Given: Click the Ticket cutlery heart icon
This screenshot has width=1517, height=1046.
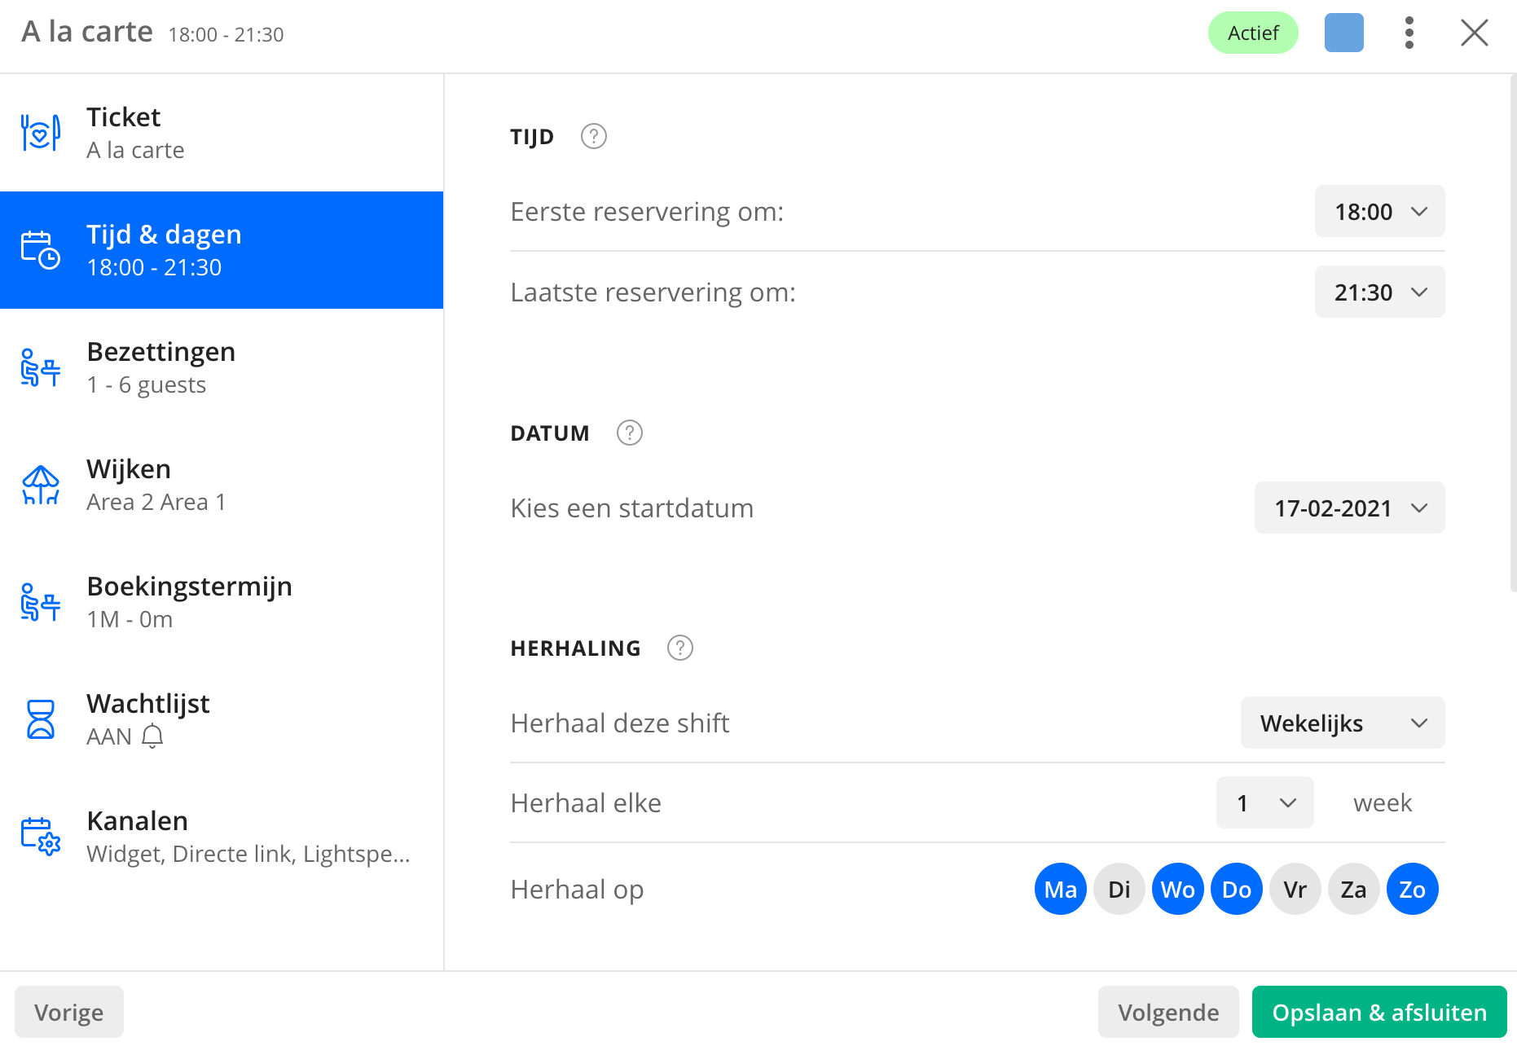Looking at the screenshot, I should [41, 133].
